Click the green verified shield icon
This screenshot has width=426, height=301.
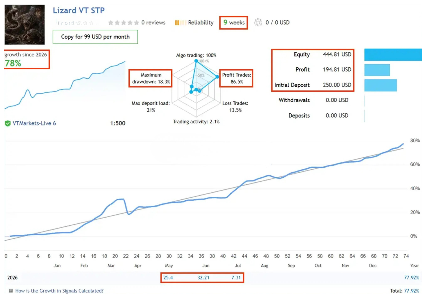tap(8, 123)
